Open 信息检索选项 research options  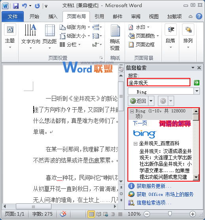154,203
